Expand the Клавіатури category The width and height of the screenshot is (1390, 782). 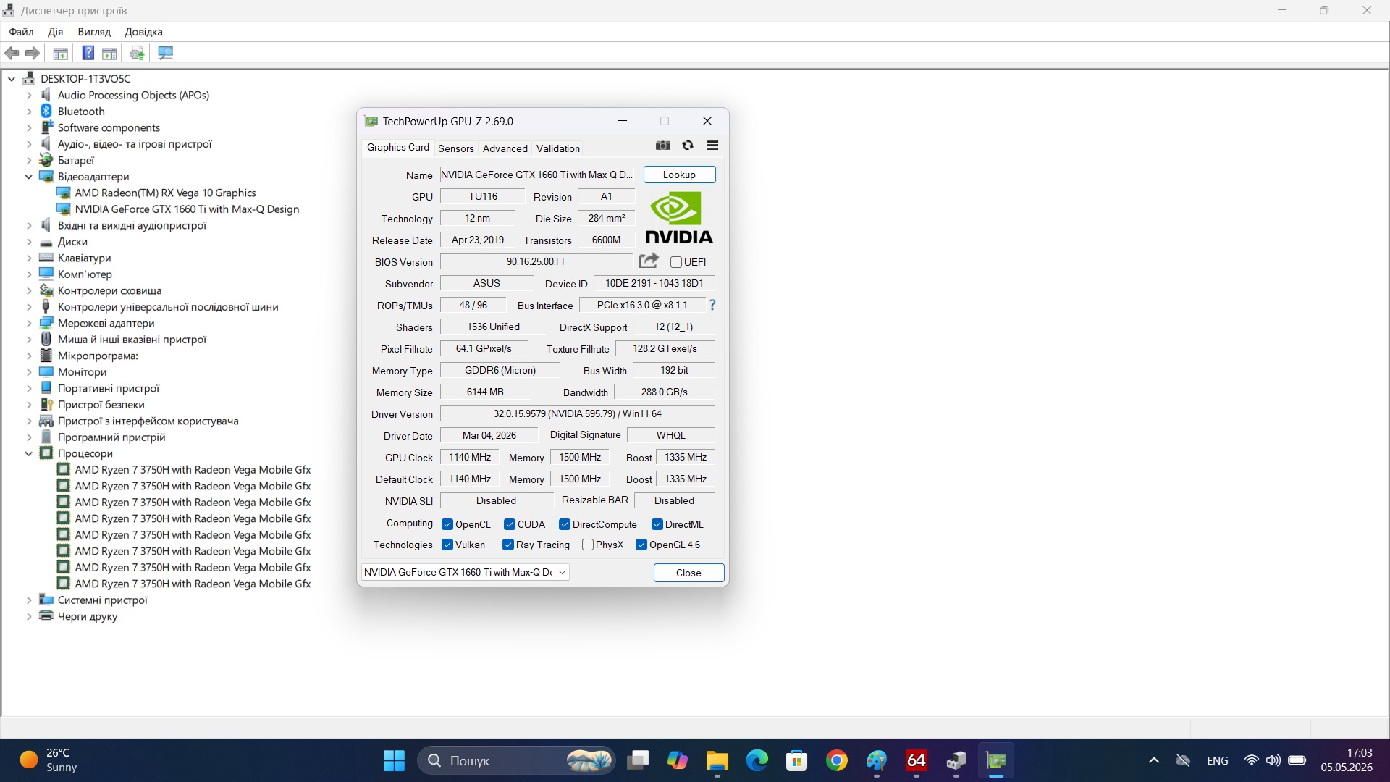[x=29, y=258]
